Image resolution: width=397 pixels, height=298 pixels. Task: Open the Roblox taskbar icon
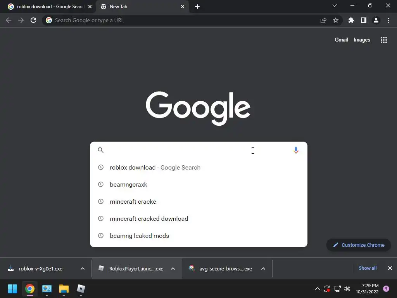pos(81,289)
